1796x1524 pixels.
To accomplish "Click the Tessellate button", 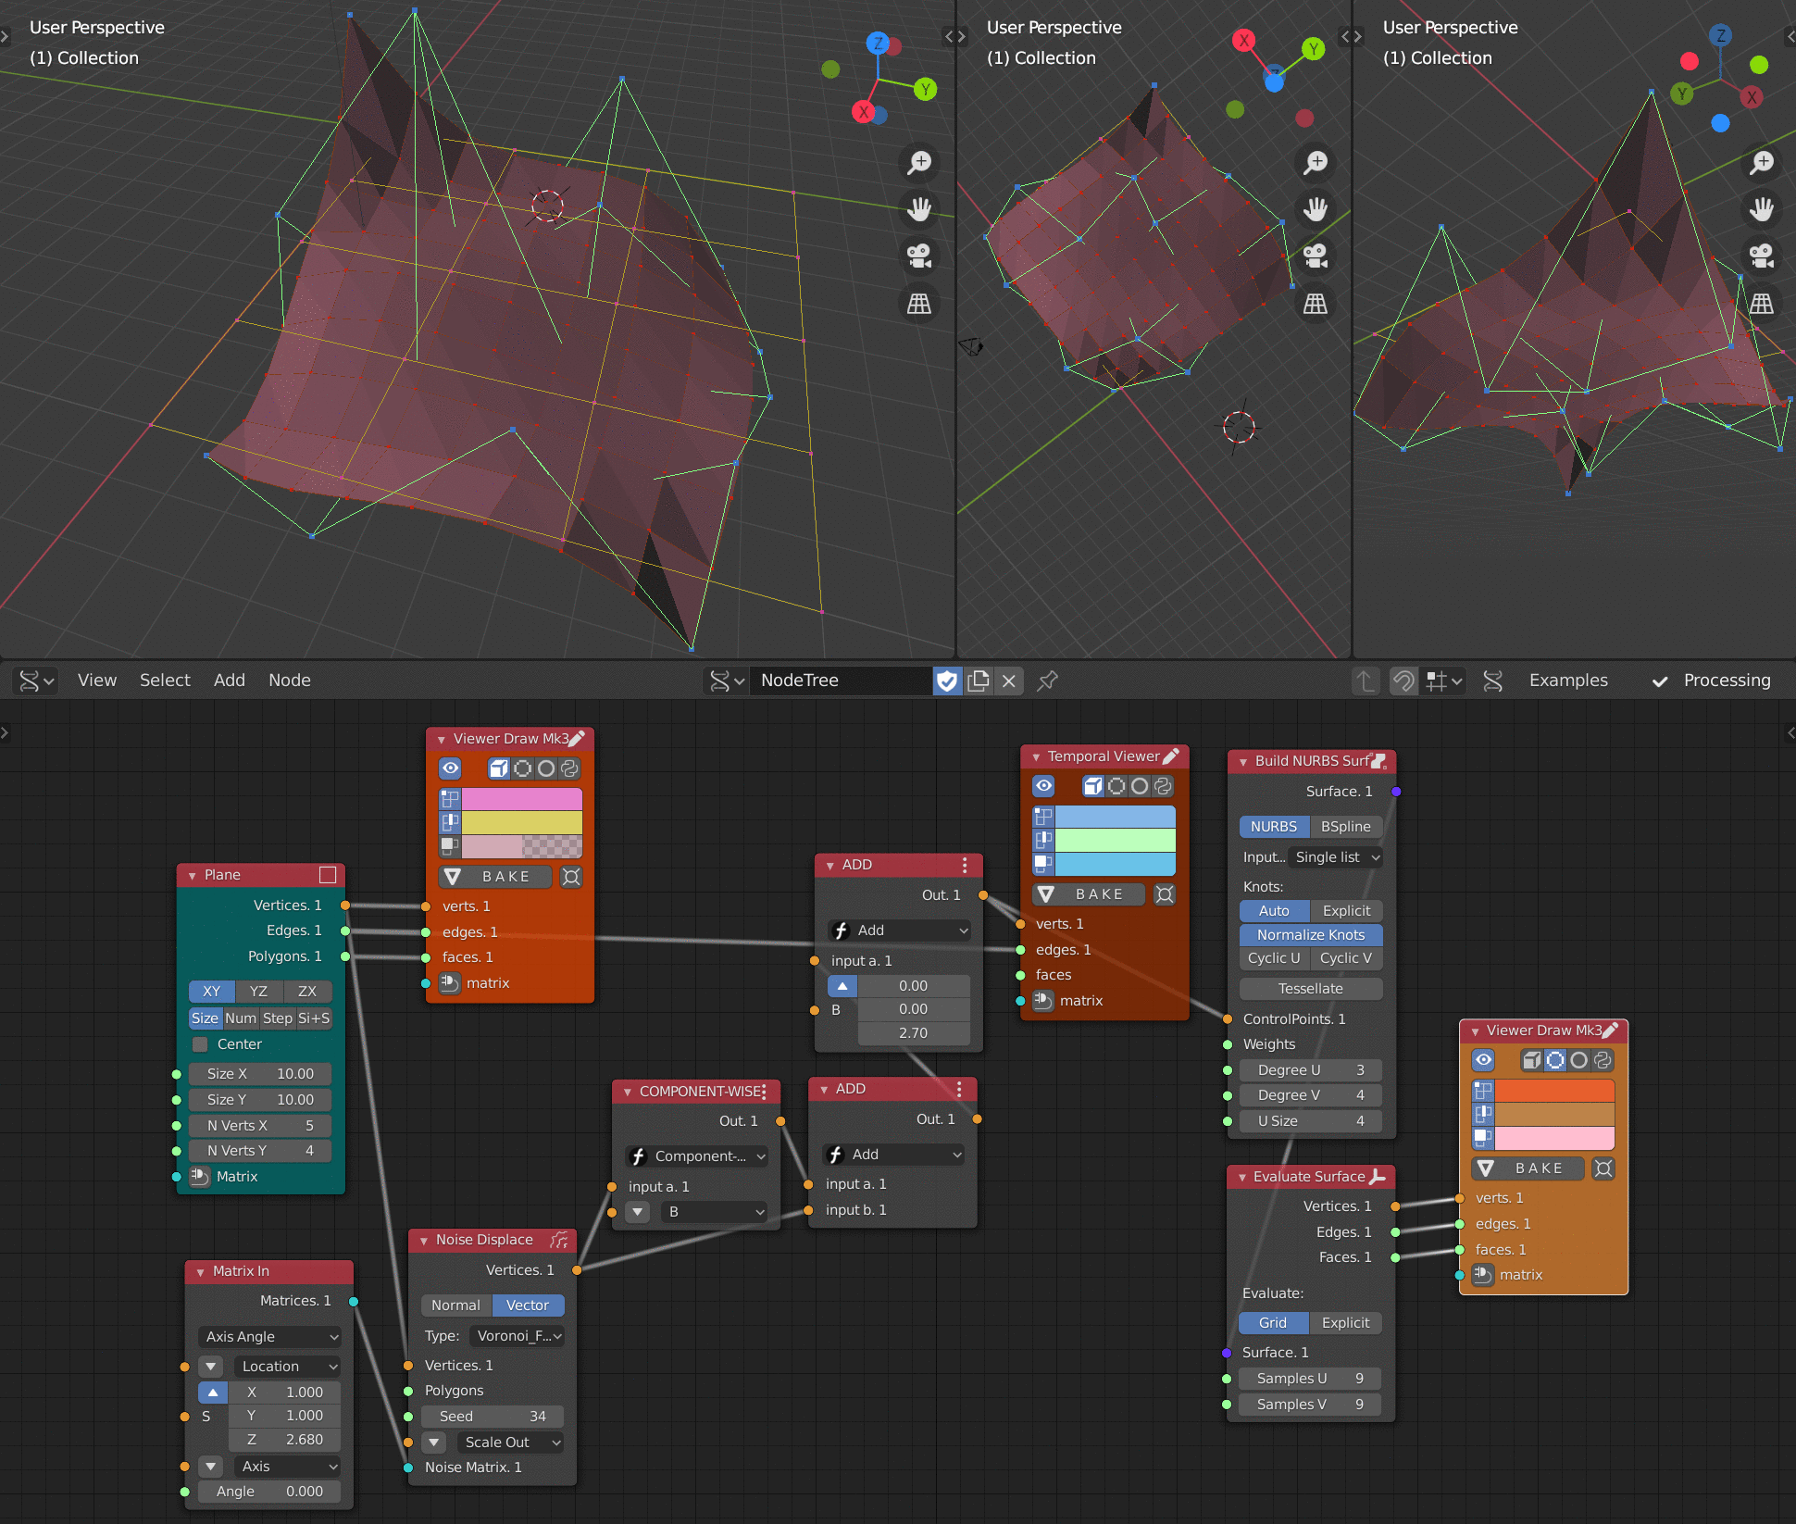I will [x=1310, y=988].
